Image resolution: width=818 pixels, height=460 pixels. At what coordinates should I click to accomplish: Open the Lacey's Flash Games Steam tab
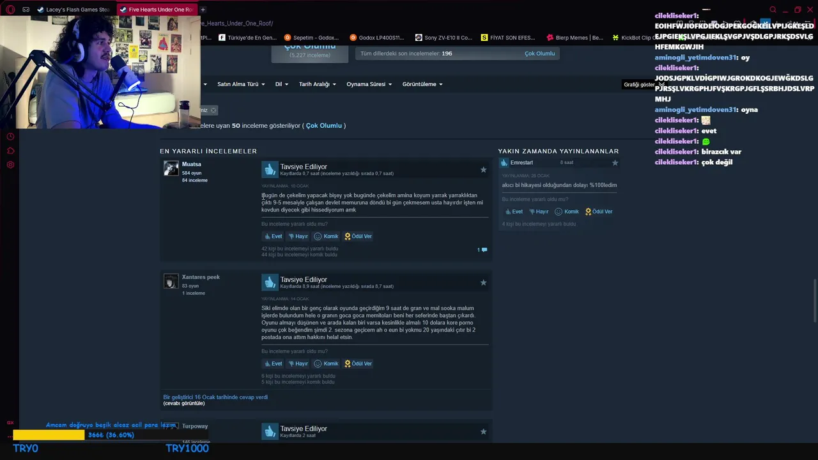tap(73, 10)
